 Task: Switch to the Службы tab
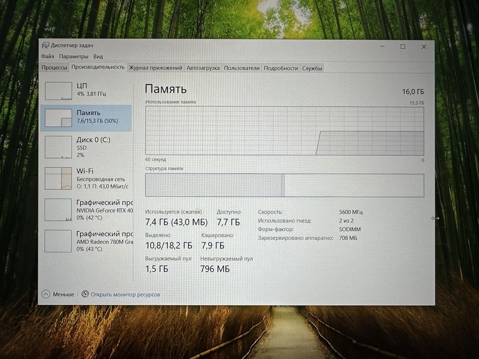point(312,68)
